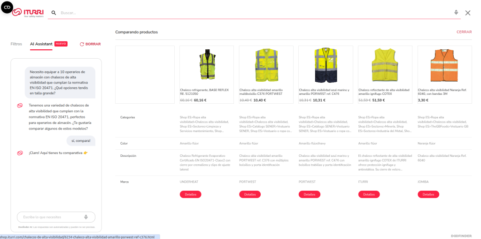Click the Color row label
This screenshot has width=481, height=239.
click(x=124, y=143)
